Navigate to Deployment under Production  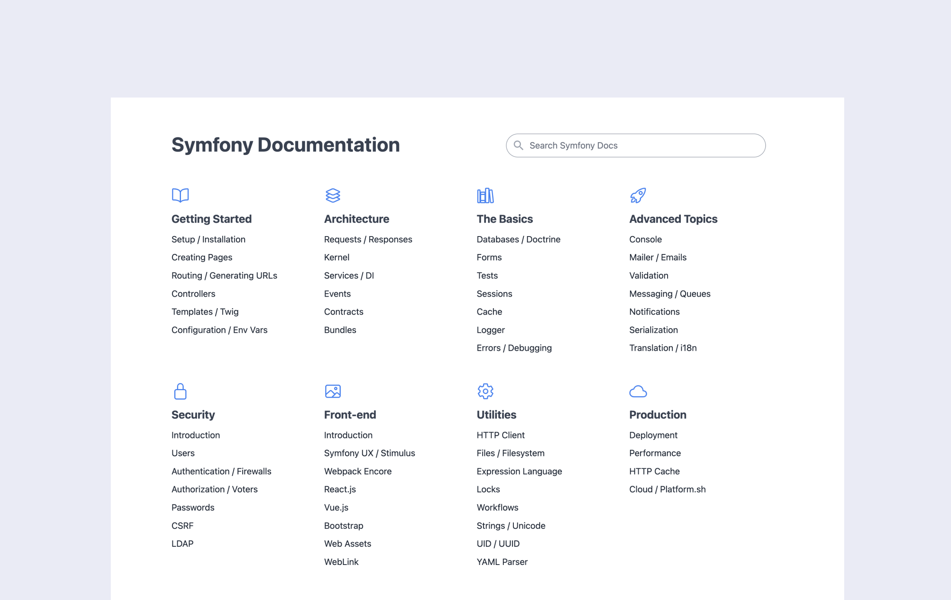tap(652, 435)
